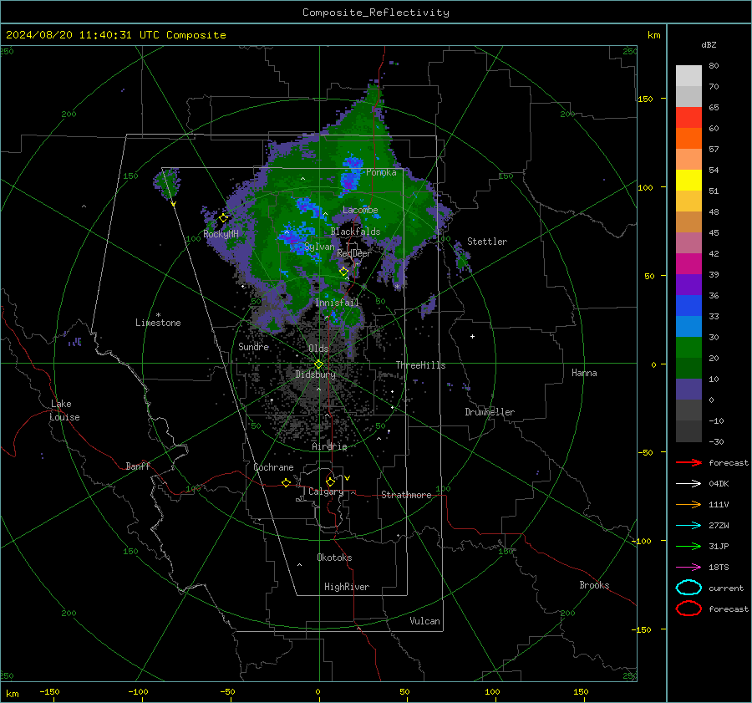Click the 100 value on bottom axis
This screenshot has height=703, width=752.
pos(492,691)
